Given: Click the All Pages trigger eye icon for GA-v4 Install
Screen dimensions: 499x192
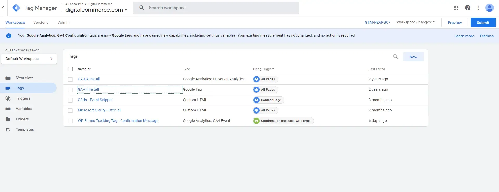Looking at the screenshot, I should tap(257, 90).
